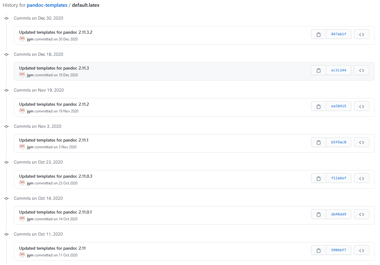Open commit hash ea38415

point(339,106)
